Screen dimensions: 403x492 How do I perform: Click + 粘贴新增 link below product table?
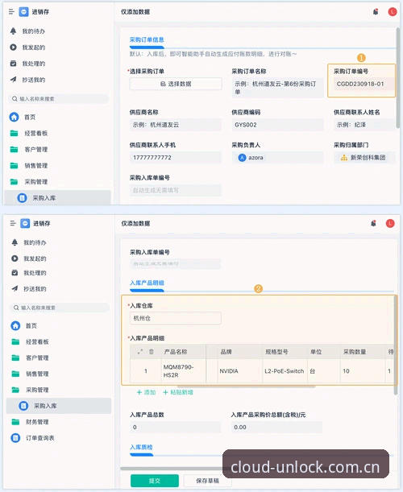pos(178,392)
